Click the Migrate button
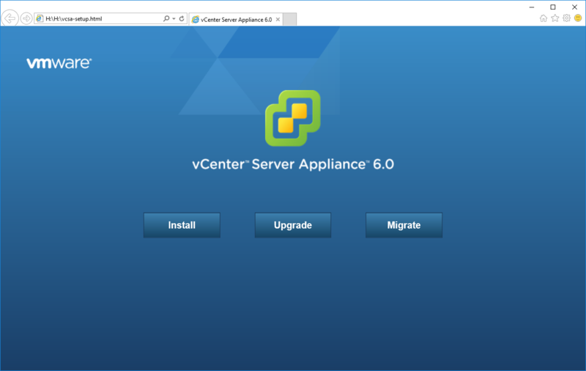 point(404,225)
